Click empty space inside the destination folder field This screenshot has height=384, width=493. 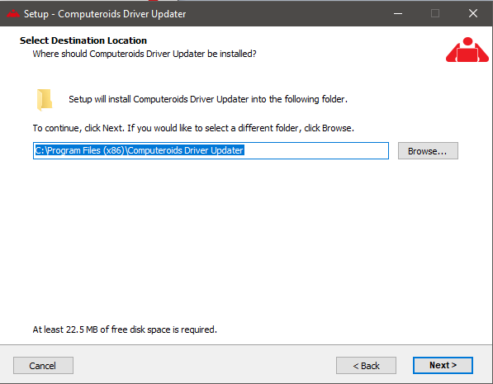(x=316, y=150)
